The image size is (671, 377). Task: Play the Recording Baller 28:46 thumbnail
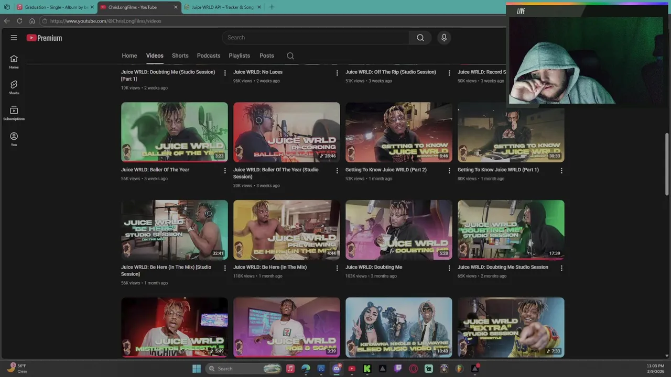tap(287, 132)
